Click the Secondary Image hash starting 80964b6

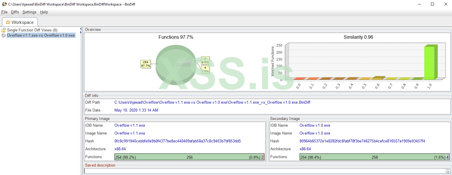point(362,141)
